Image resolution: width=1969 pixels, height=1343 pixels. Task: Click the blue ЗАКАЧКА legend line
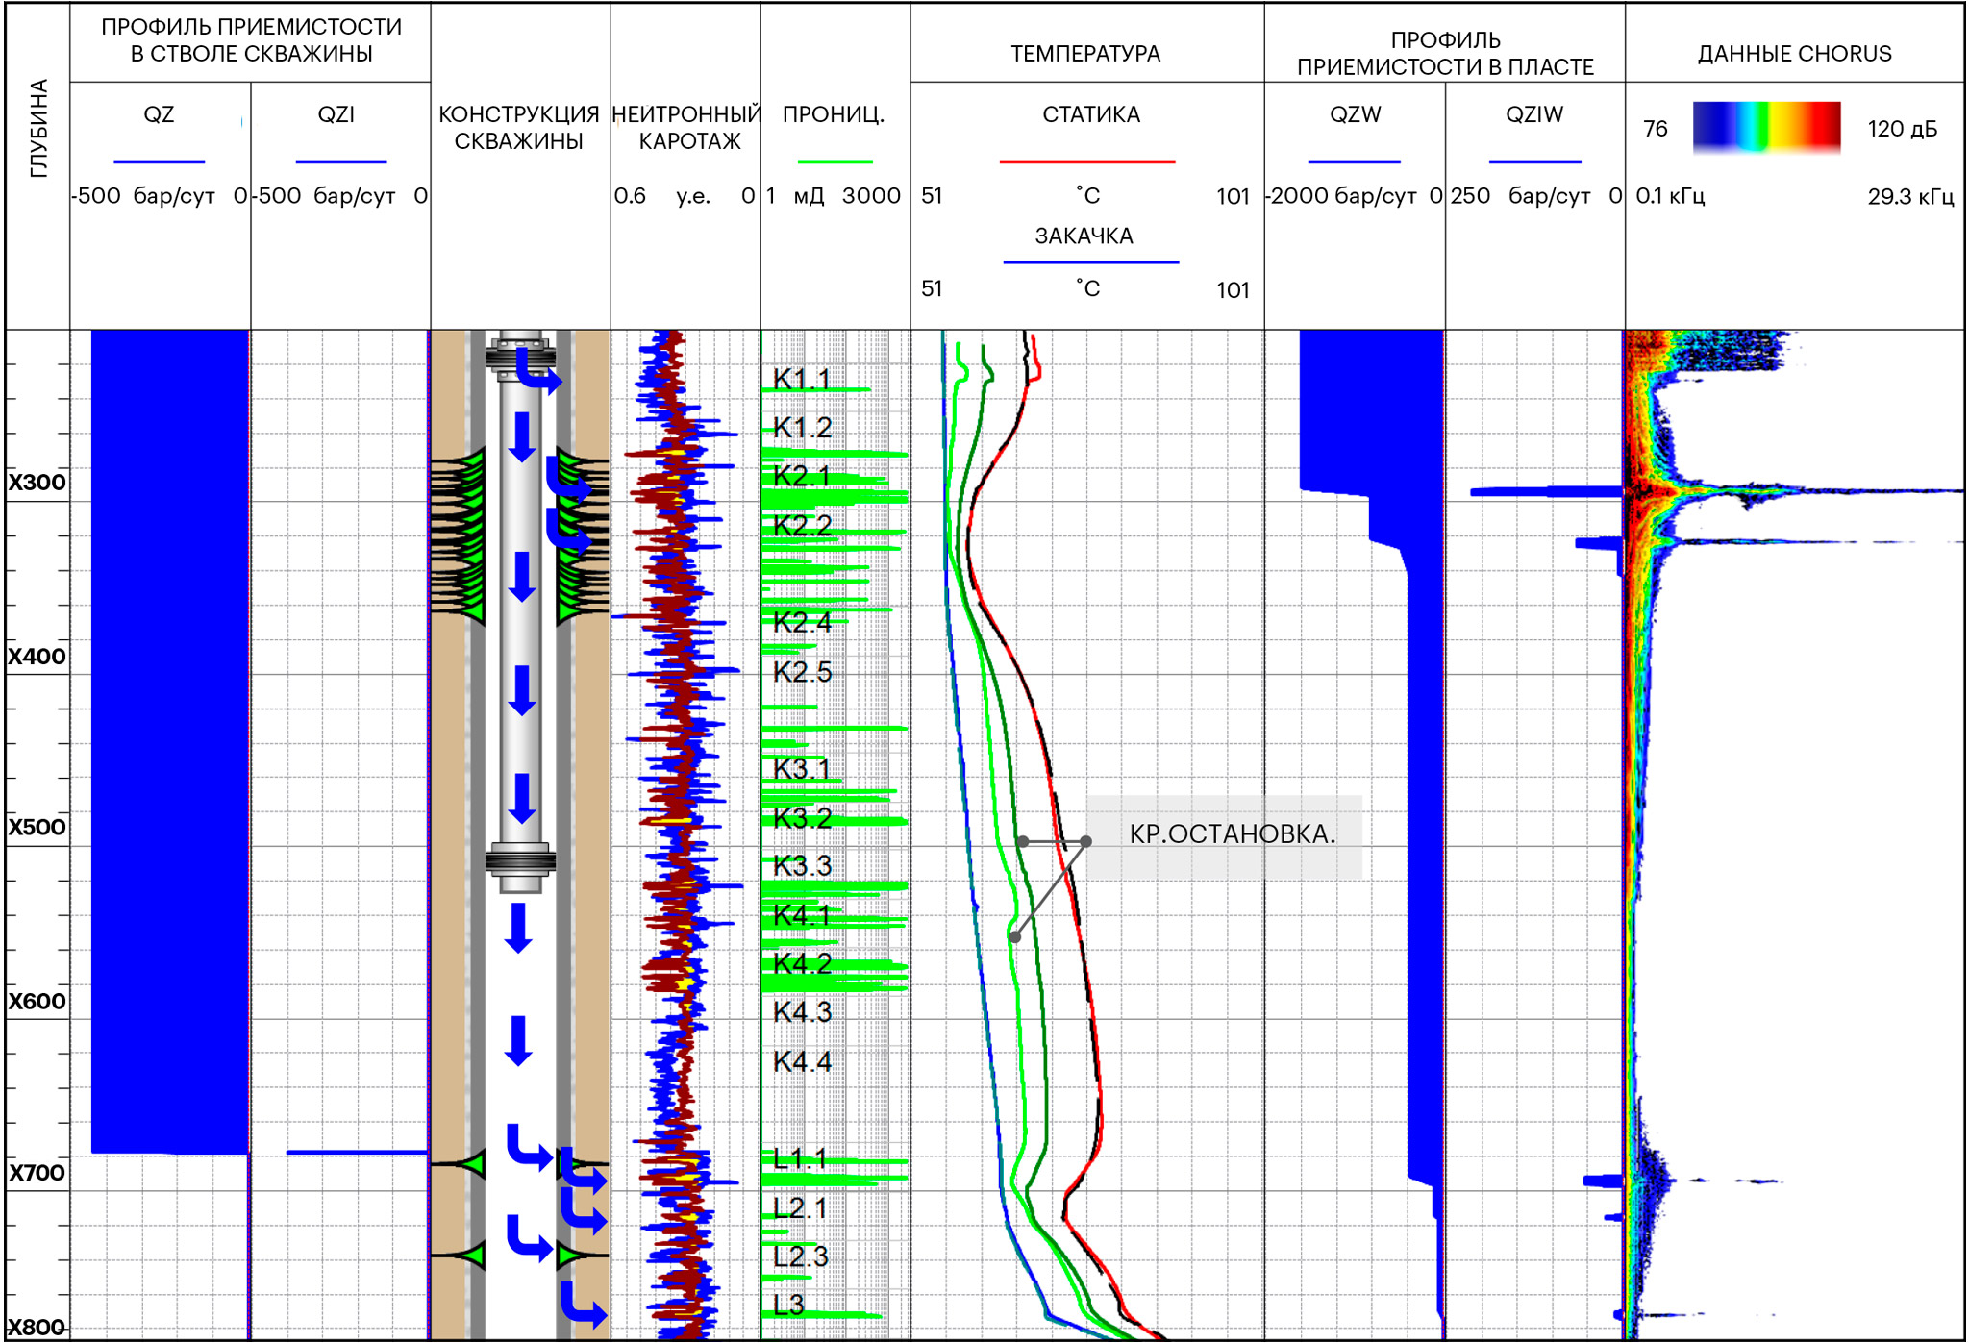pyautogui.click(x=1090, y=261)
